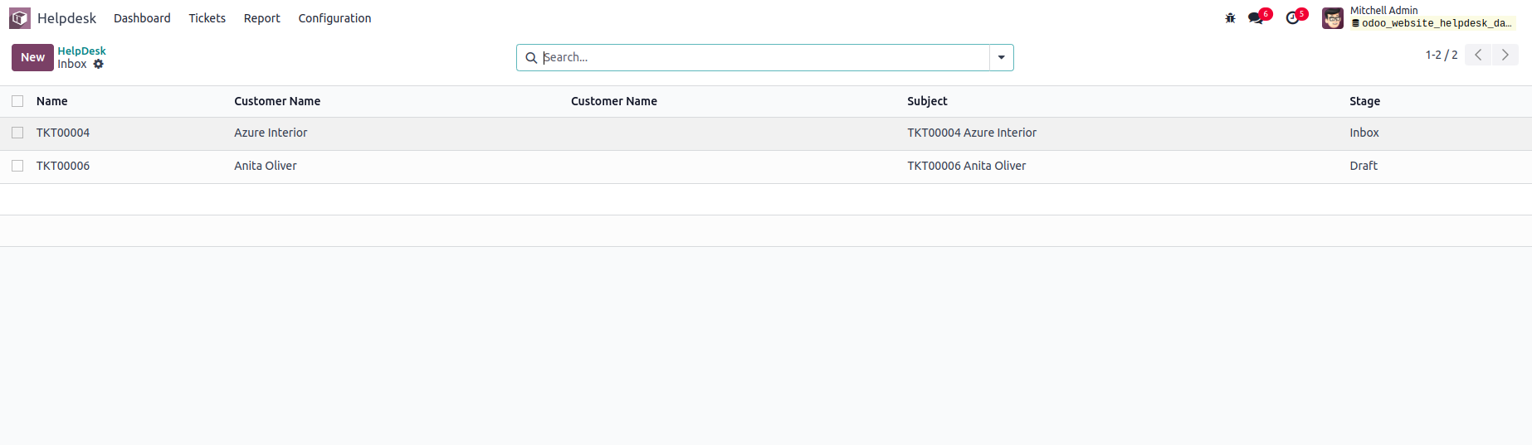Image resolution: width=1532 pixels, height=445 pixels.
Task: Check the TKT00006 row checkbox
Action: [17, 166]
